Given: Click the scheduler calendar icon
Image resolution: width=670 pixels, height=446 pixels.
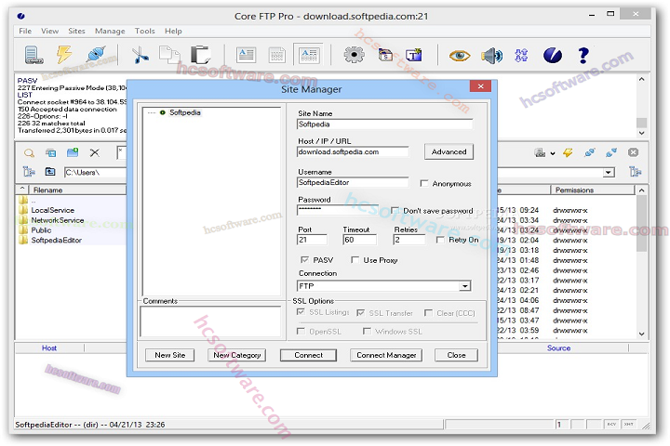Looking at the screenshot, I should 385,55.
